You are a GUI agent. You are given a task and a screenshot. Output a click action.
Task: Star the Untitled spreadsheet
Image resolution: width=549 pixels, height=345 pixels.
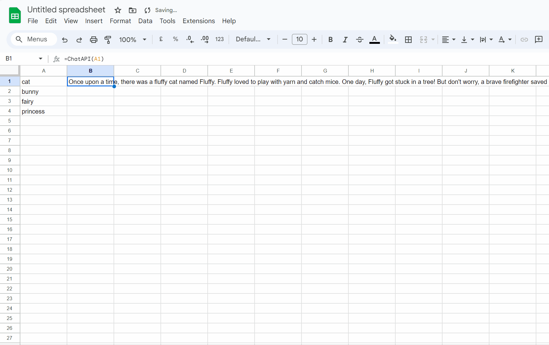point(118,10)
